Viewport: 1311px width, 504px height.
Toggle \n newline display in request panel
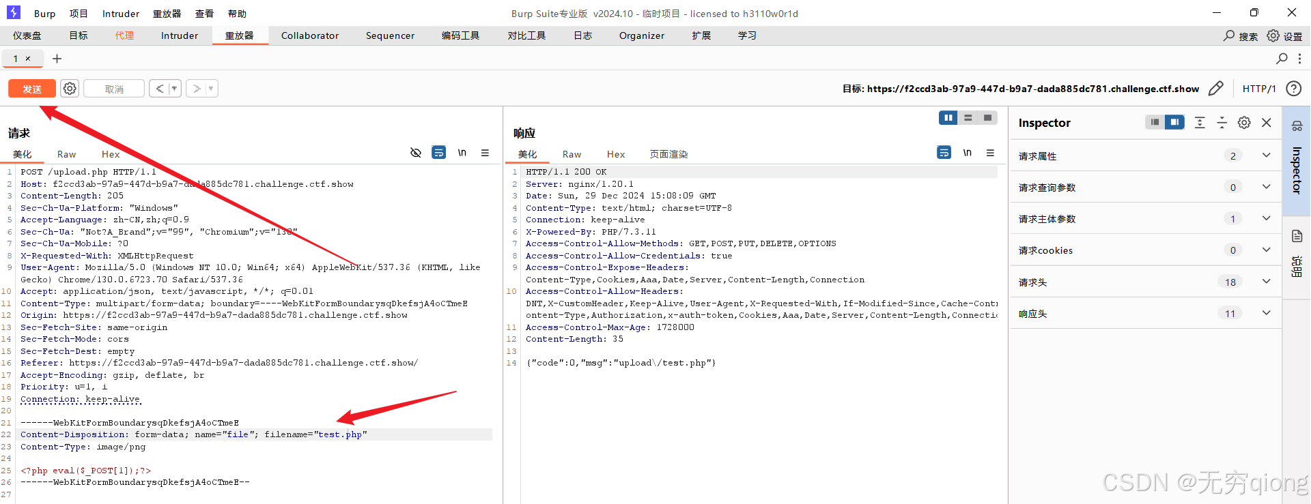[462, 153]
